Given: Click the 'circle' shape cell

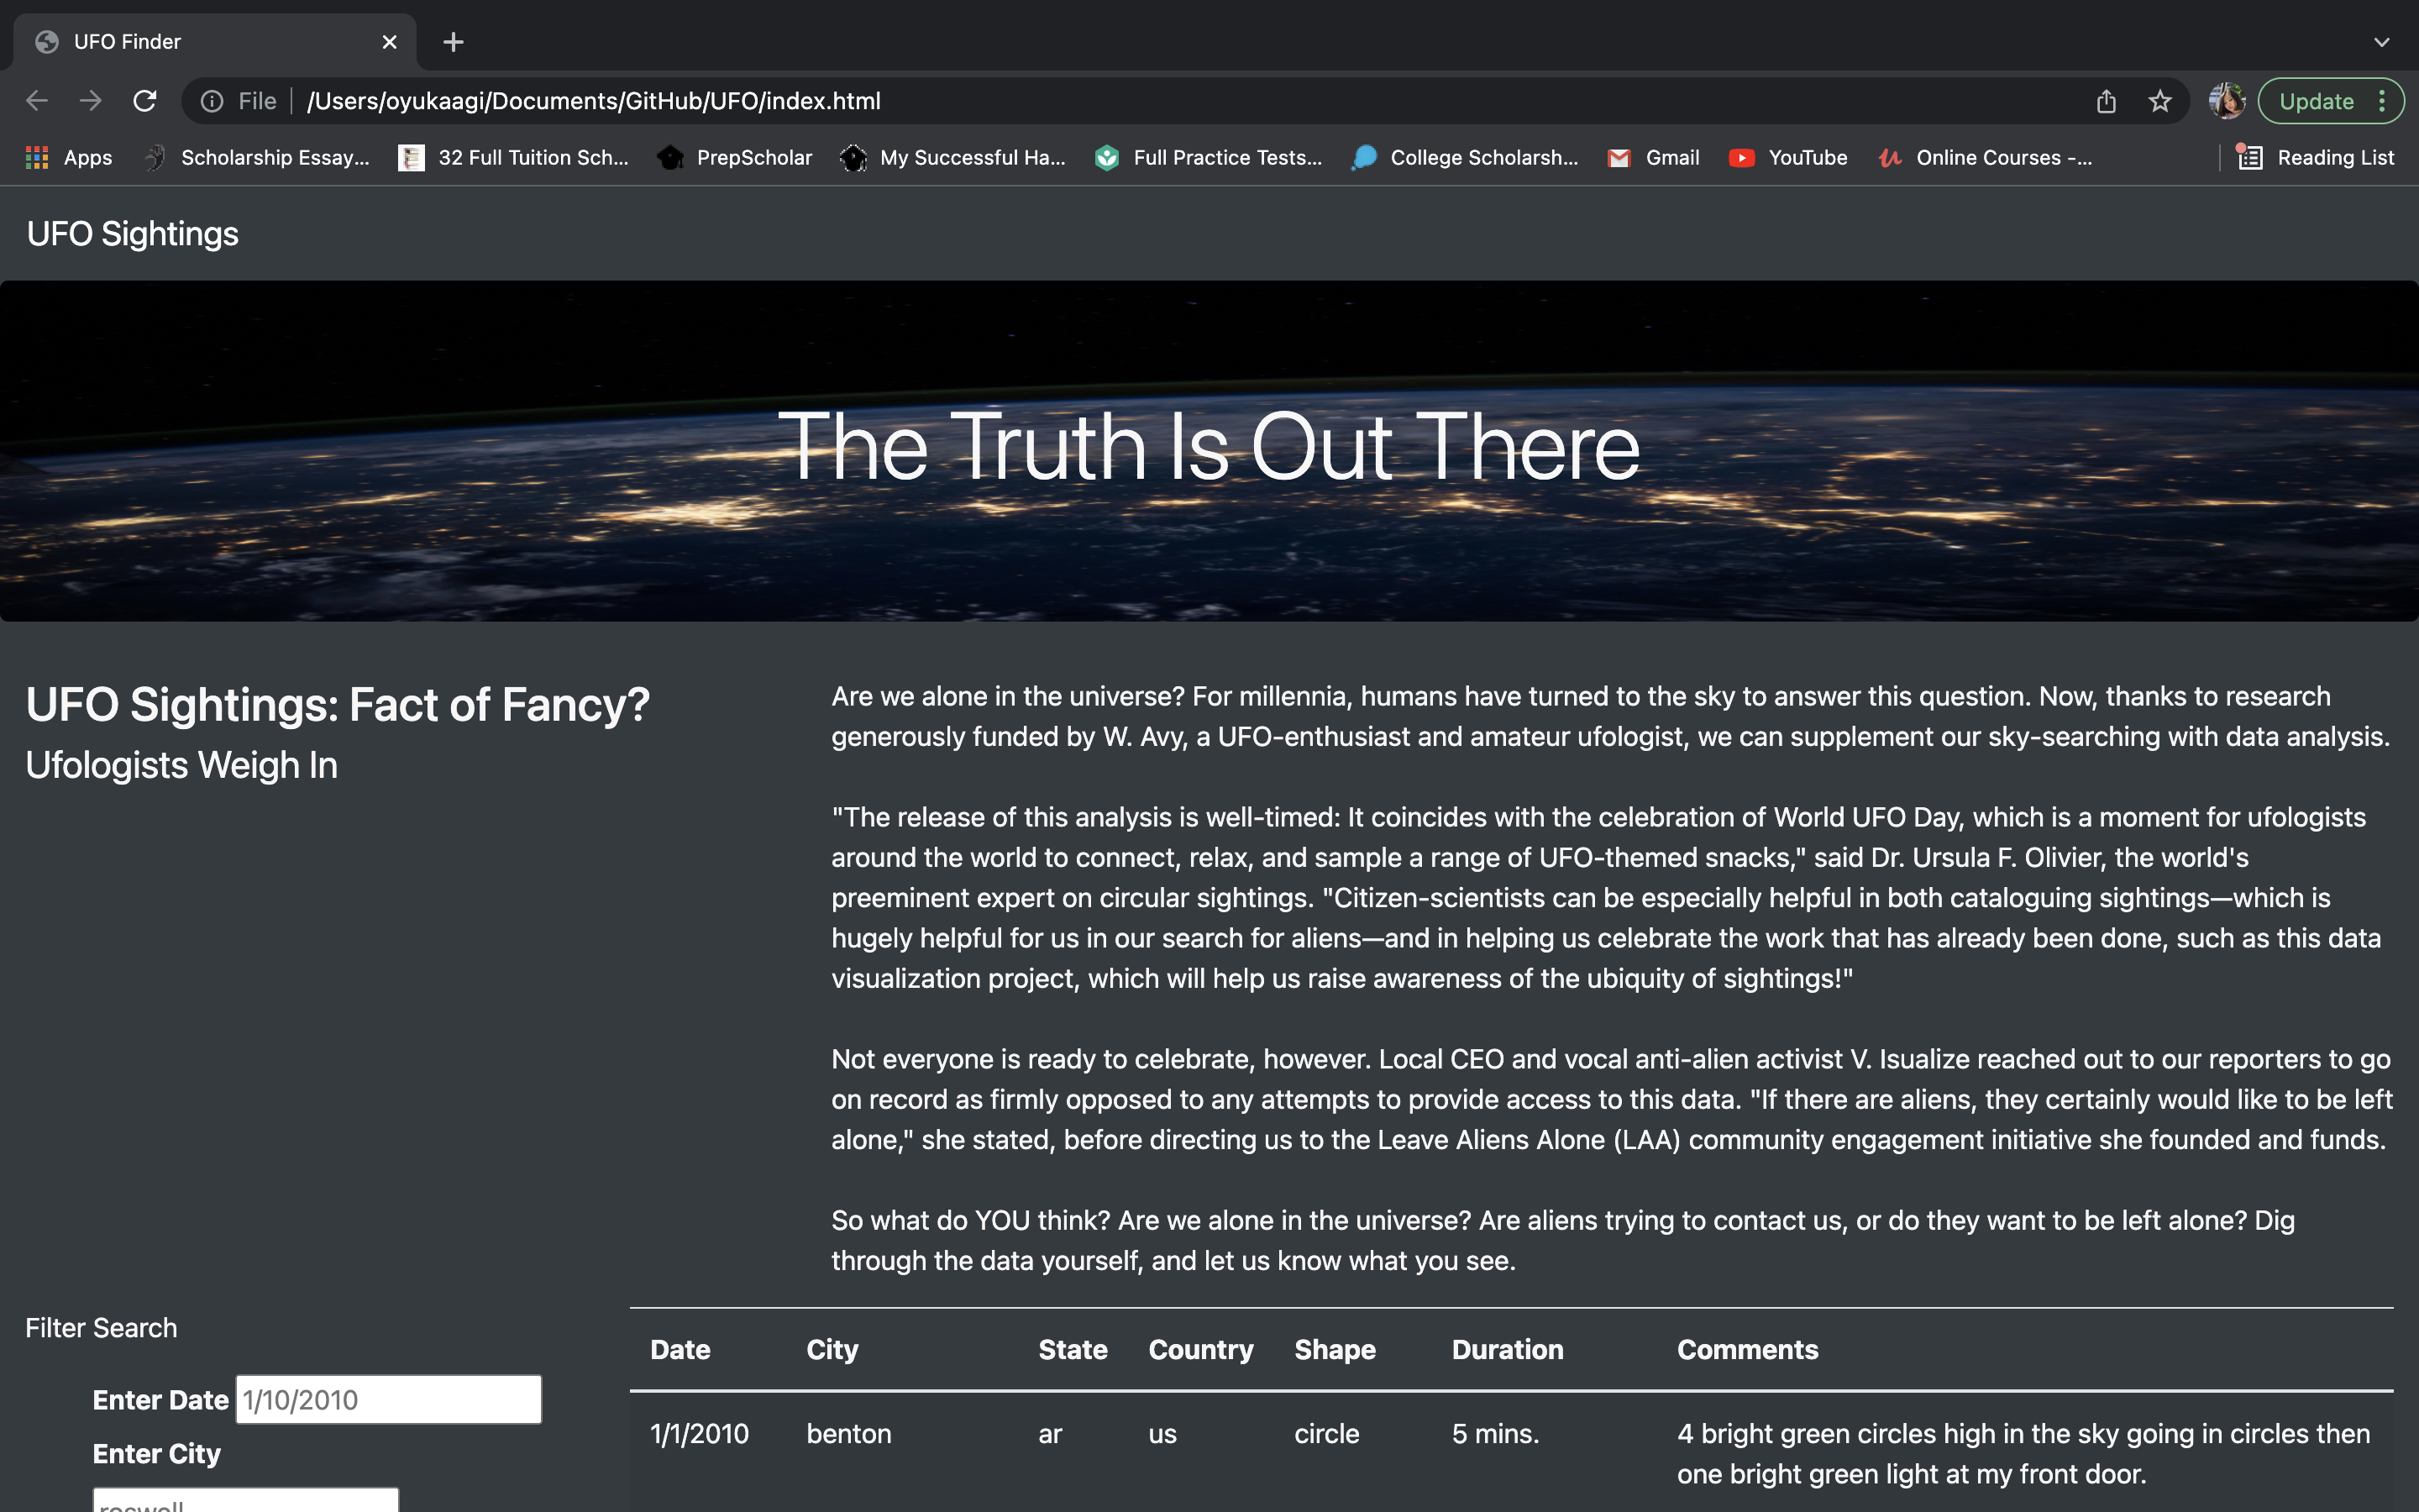Looking at the screenshot, I should tap(1326, 1433).
